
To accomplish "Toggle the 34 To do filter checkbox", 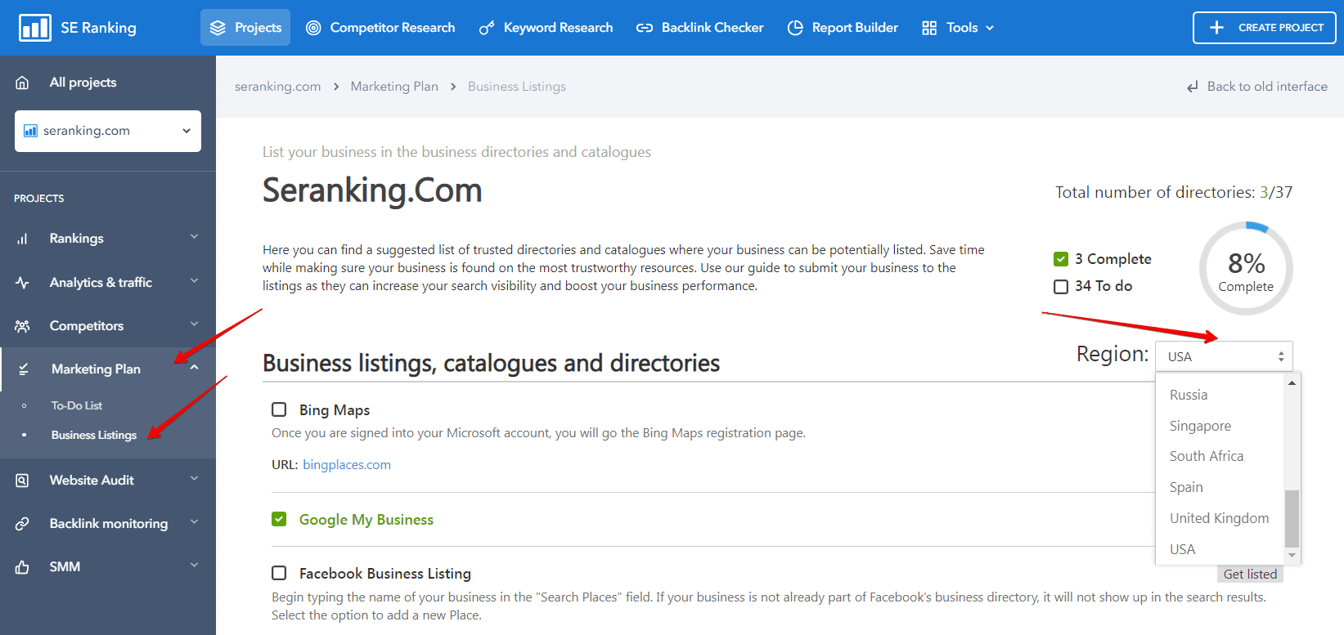I will click(1061, 287).
